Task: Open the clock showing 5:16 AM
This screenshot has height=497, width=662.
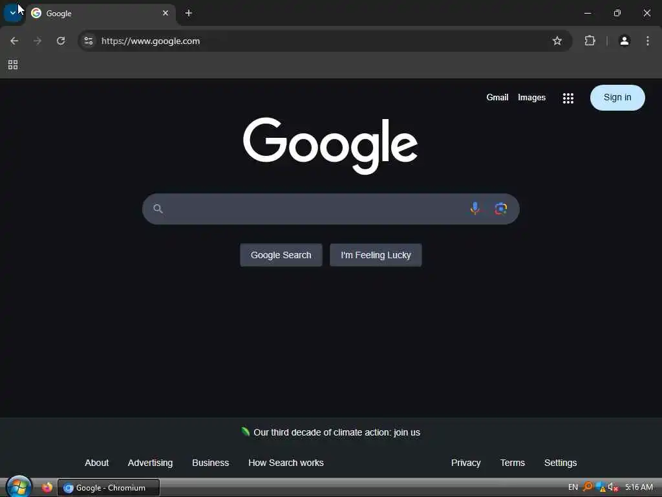Action: tap(639, 487)
